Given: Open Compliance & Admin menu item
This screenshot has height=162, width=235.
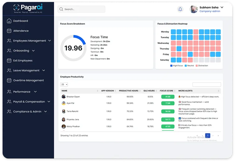Looking at the screenshot, I should click(27, 112).
